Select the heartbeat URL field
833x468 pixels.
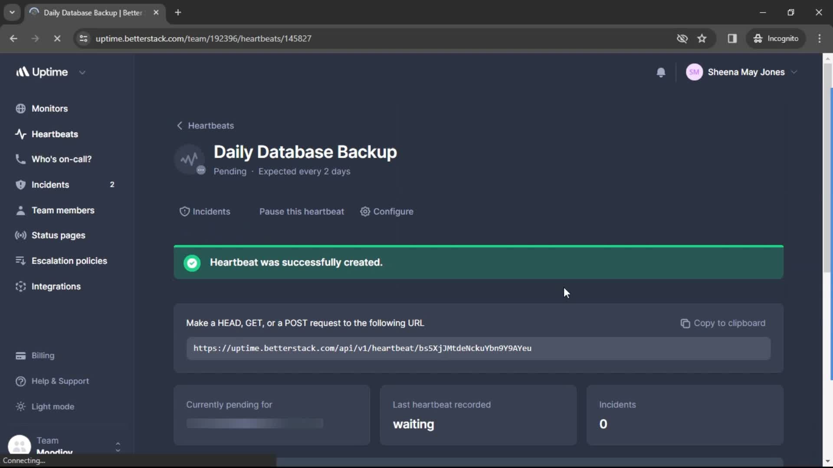(478, 349)
